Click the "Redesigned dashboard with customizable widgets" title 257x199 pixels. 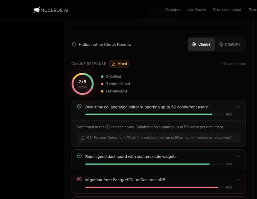point(131,157)
